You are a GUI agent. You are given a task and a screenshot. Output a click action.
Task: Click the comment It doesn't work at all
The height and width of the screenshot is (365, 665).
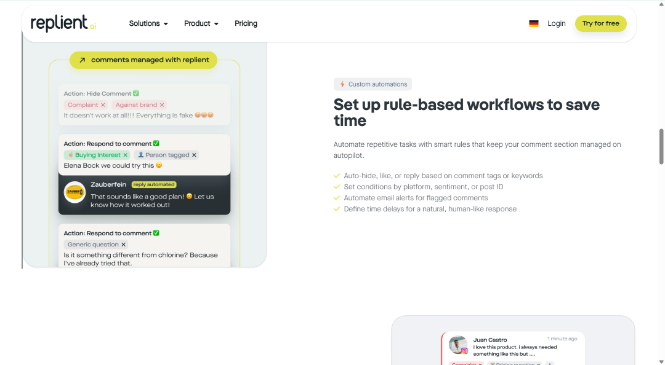pyautogui.click(x=139, y=115)
